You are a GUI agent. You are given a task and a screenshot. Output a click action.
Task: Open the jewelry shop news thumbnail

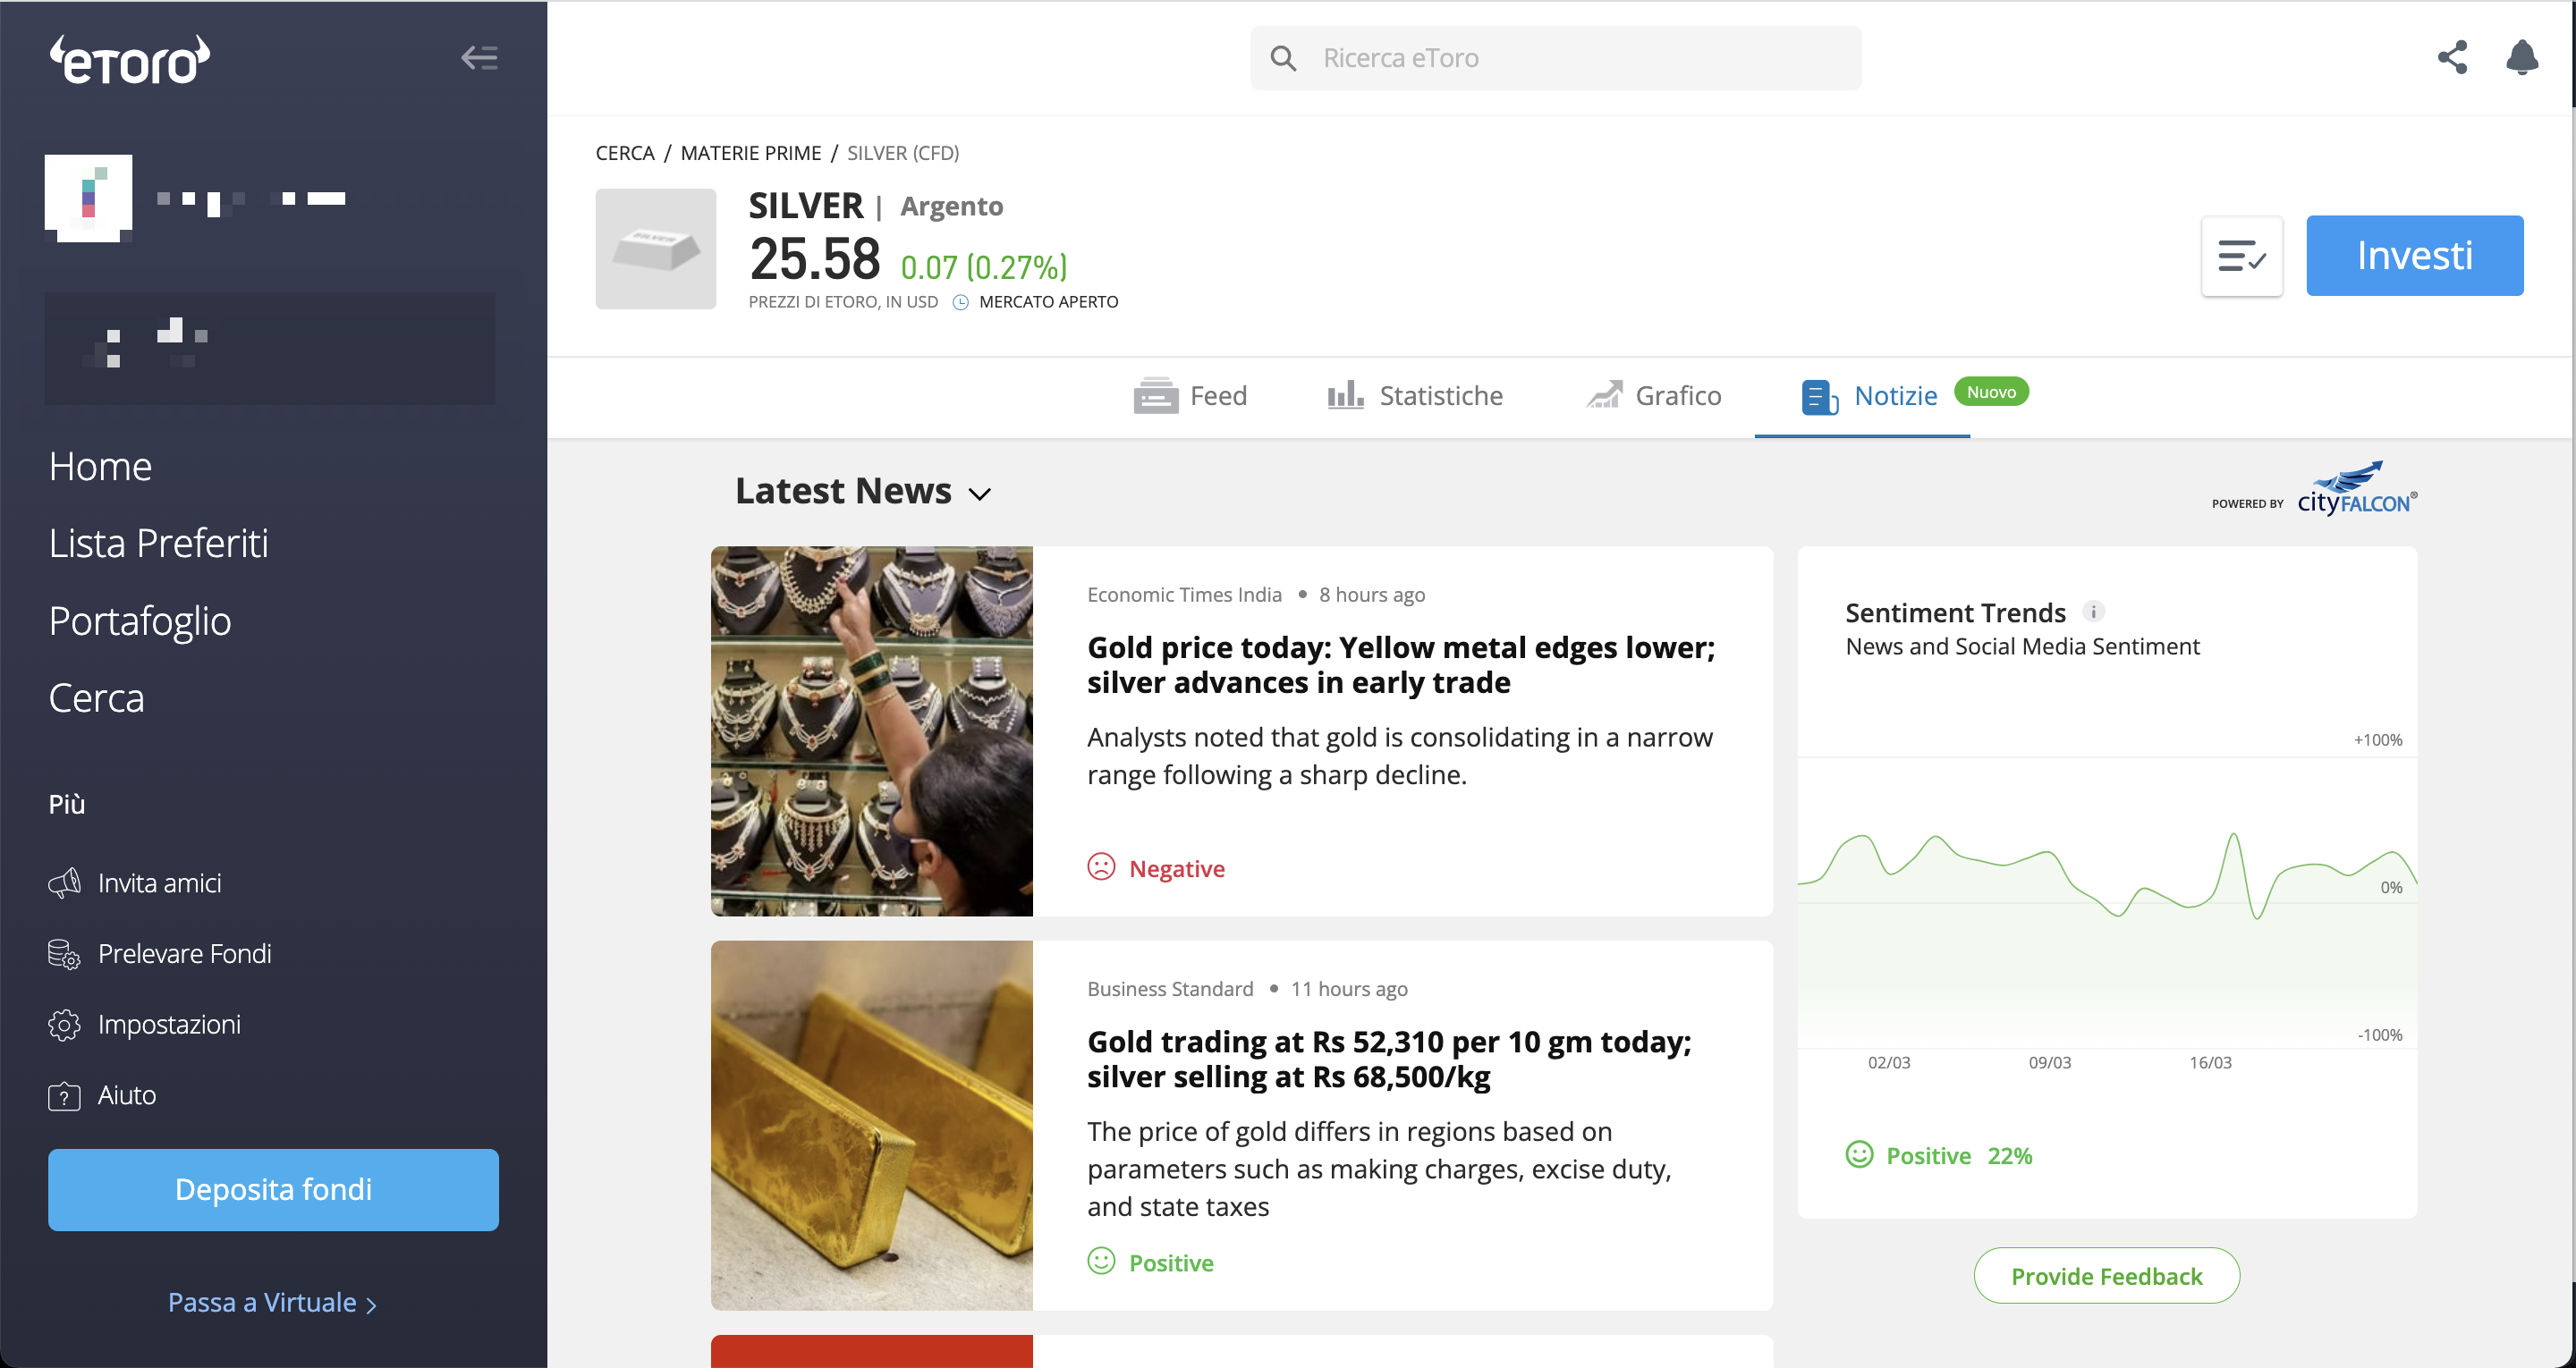(871, 731)
